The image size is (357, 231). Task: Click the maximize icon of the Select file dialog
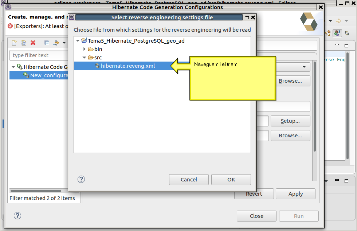(x=247, y=17)
